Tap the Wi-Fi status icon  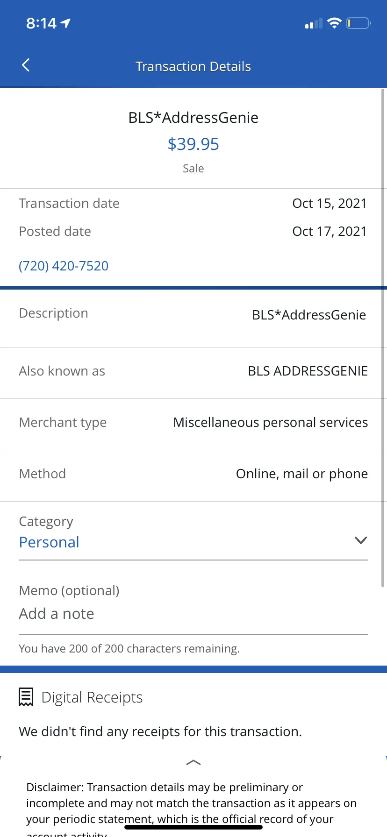[x=334, y=23]
